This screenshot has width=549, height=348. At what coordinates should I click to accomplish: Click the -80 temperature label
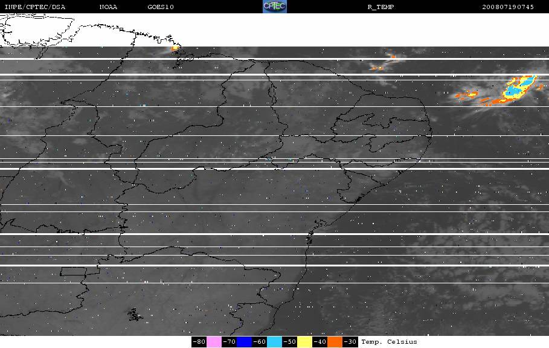click(x=199, y=342)
